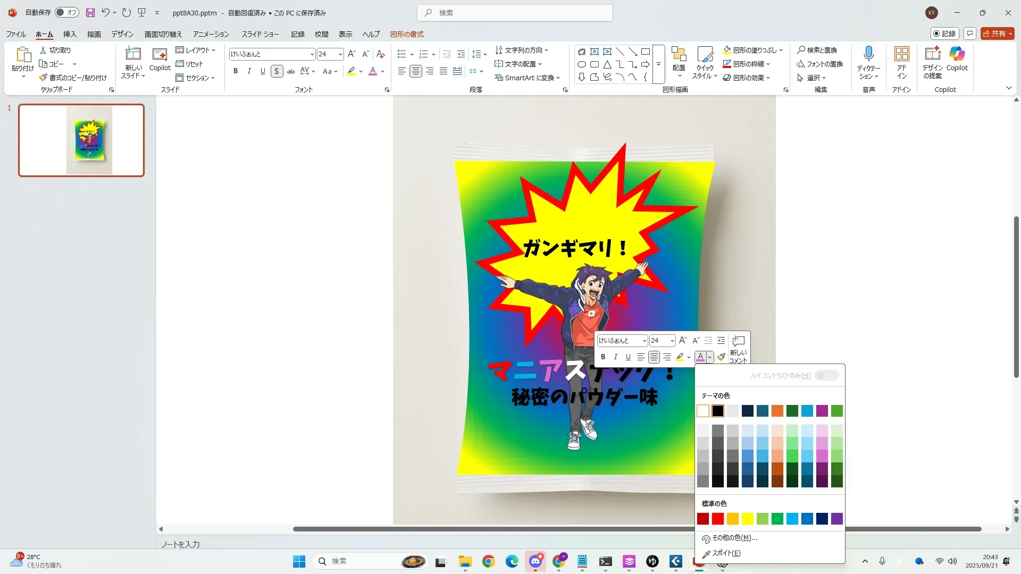1021x574 pixels.
Task: Open the Insert ribbon tab
Action: point(70,34)
